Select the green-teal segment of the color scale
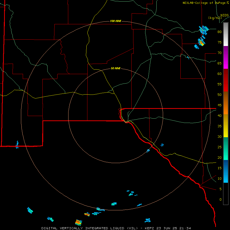This screenshot has height=230, width=230. click(x=226, y=148)
